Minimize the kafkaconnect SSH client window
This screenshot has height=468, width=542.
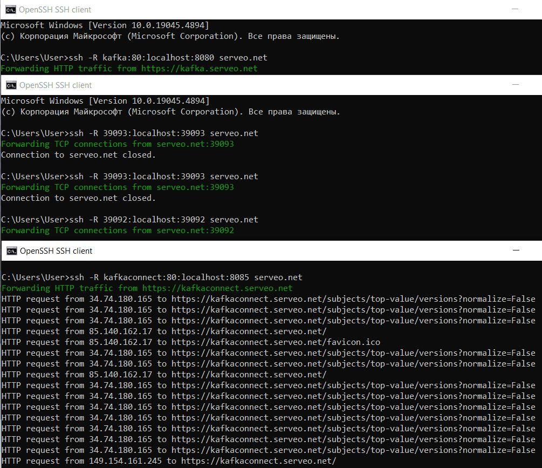click(x=516, y=251)
